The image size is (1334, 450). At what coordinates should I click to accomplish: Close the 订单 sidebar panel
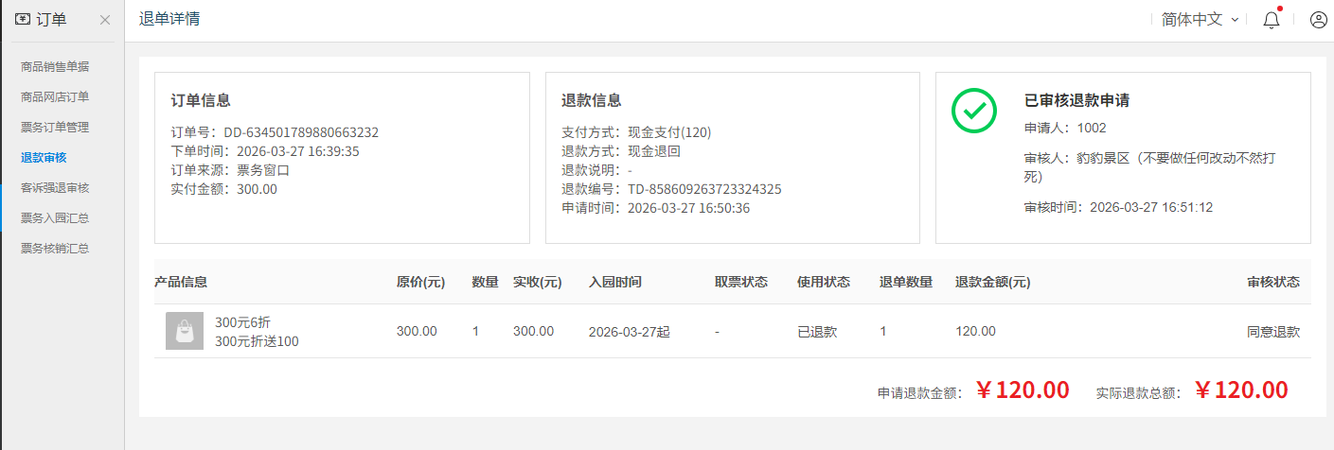tap(105, 20)
